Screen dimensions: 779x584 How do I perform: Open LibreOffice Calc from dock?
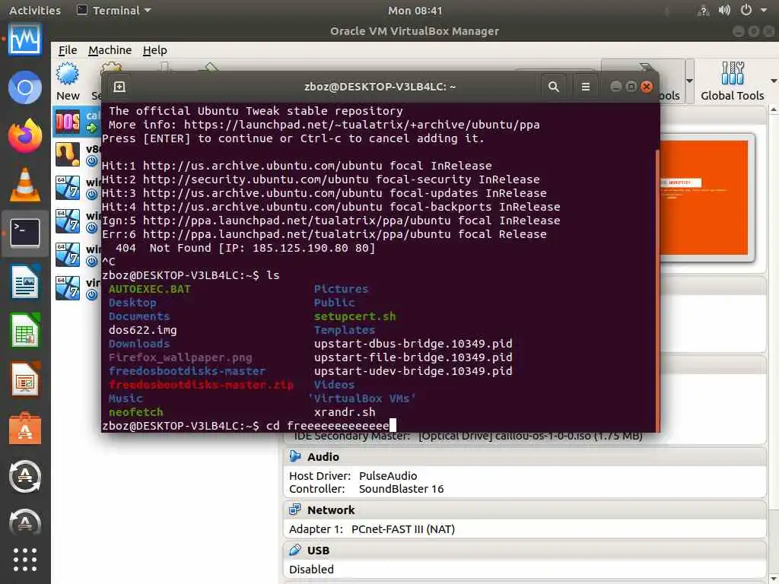[25, 330]
